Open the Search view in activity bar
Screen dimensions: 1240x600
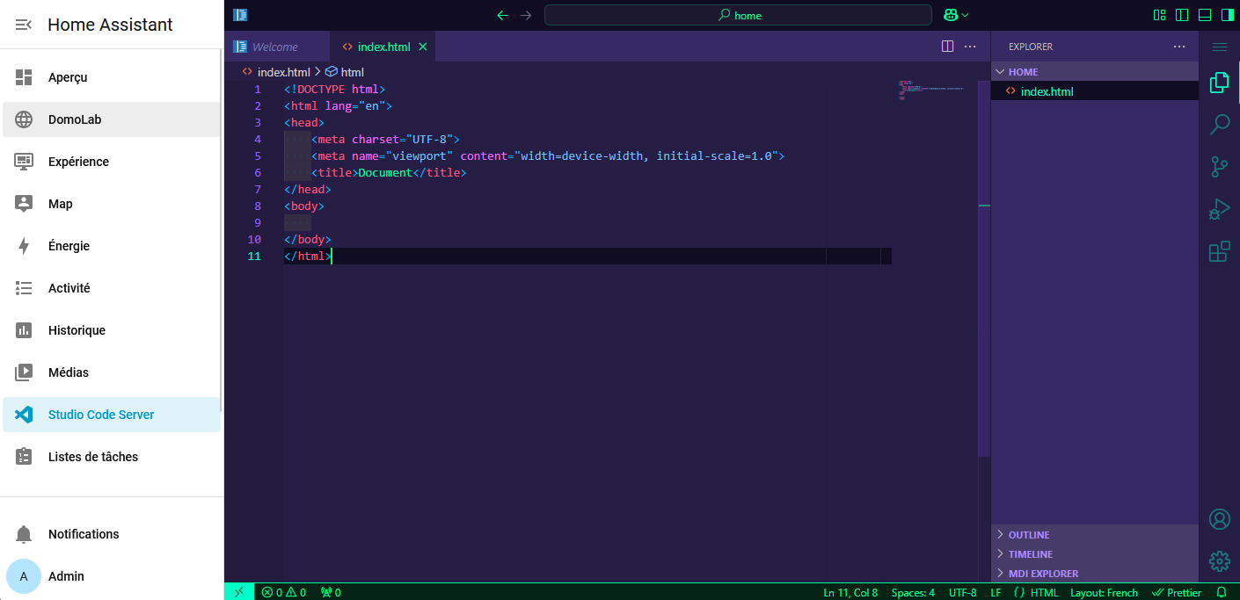[x=1219, y=125]
